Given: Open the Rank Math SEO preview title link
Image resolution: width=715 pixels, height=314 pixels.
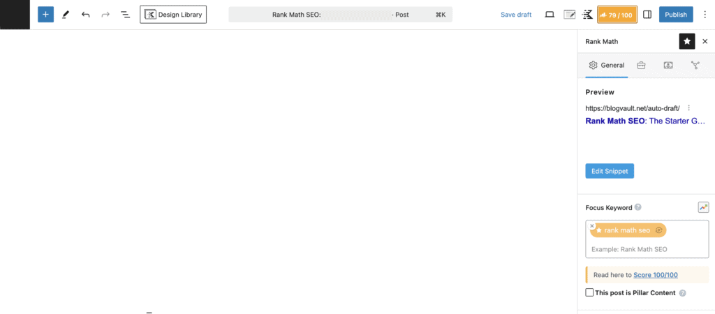Looking at the screenshot, I should point(645,121).
